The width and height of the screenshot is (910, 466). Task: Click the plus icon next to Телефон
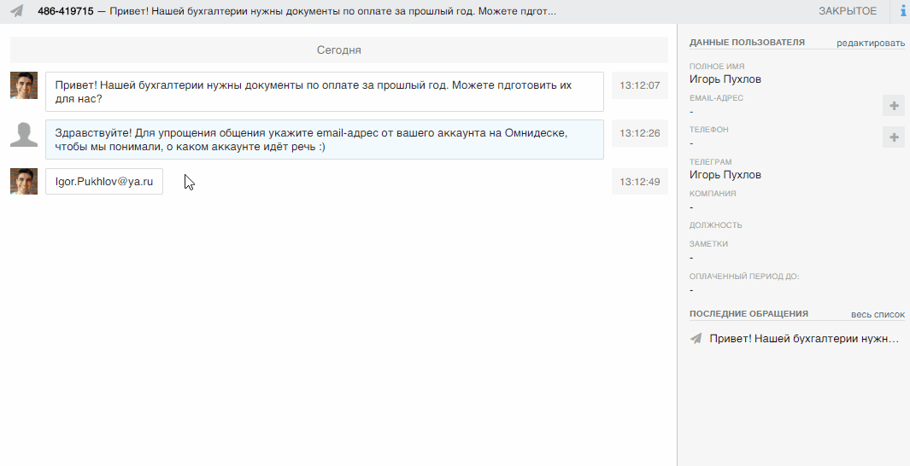[894, 137]
